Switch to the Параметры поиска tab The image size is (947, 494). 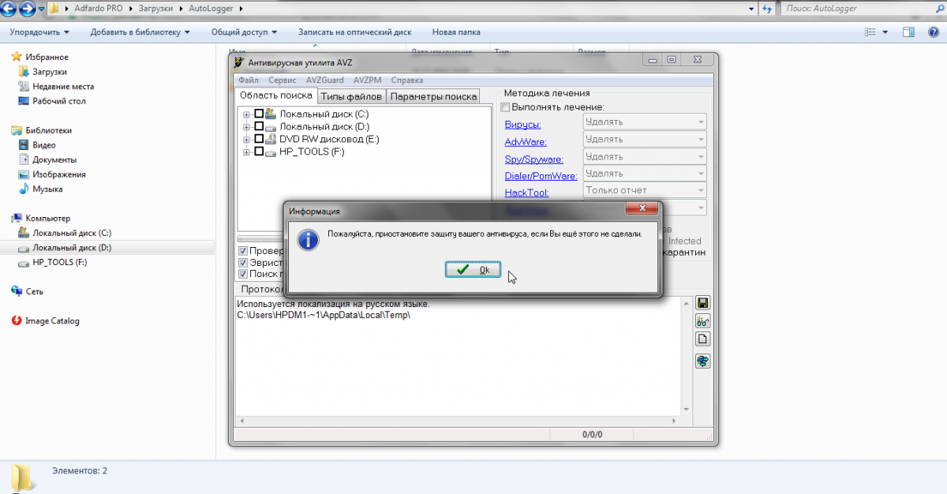tap(433, 96)
